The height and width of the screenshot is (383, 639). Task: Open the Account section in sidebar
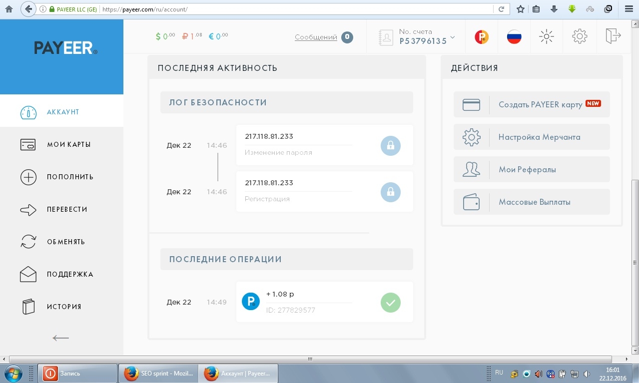click(61, 112)
